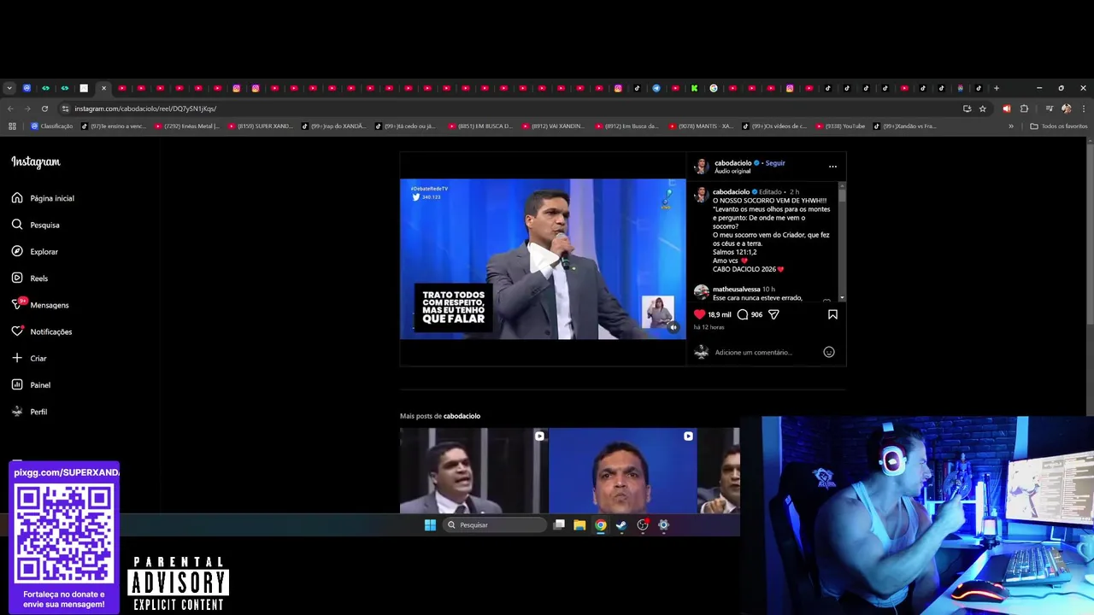This screenshot has height=615, width=1094.
Task: Open Chrome three-dot menu
Action: [x=1083, y=108]
